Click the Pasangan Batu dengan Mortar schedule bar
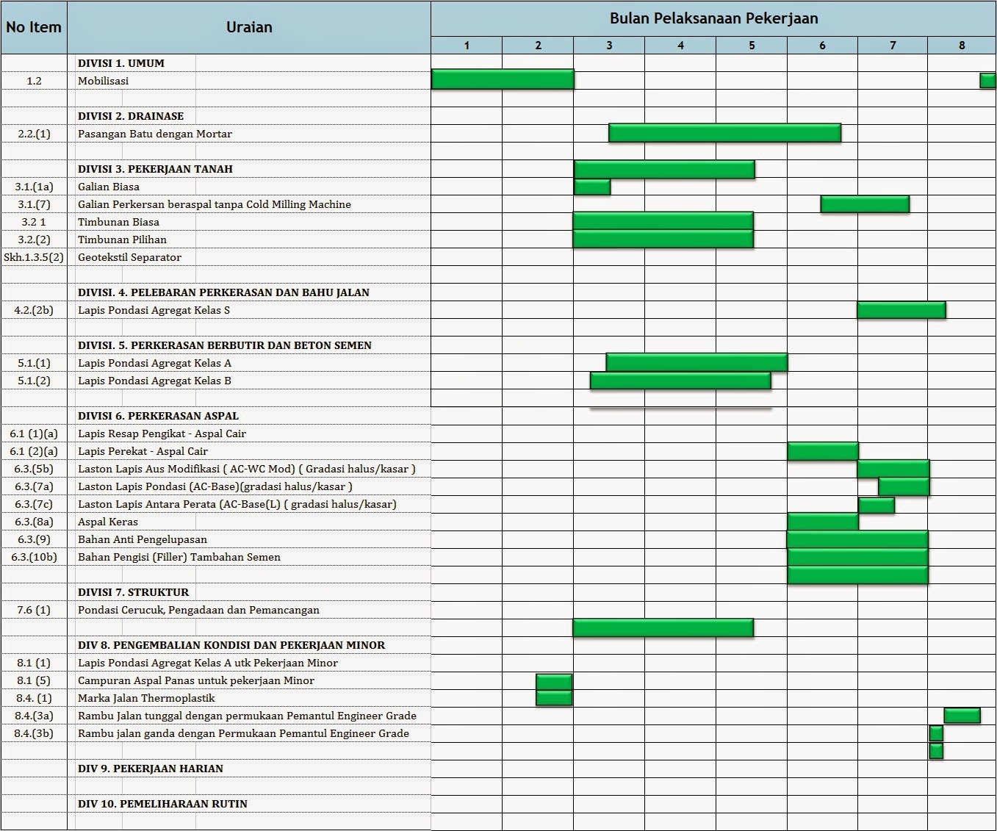 (x=724, y=133)
